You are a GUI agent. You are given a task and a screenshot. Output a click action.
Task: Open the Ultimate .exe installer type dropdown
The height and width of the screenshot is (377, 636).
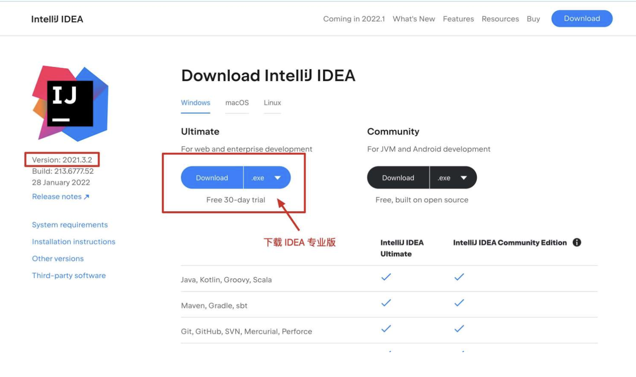[x=267, y=178]
